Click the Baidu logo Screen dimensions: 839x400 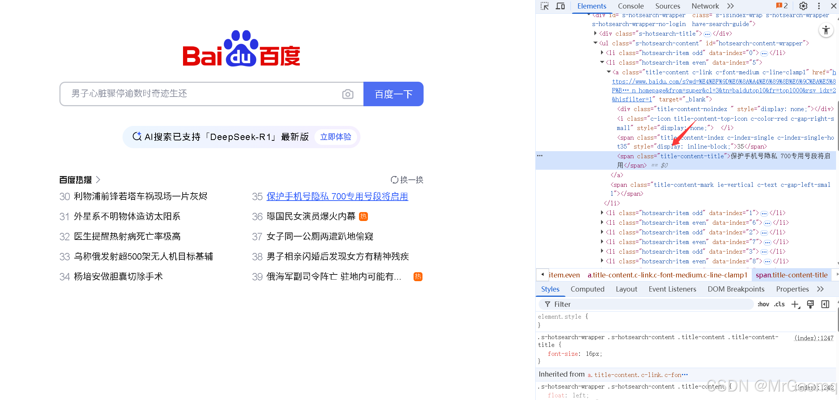click(241, 49)
